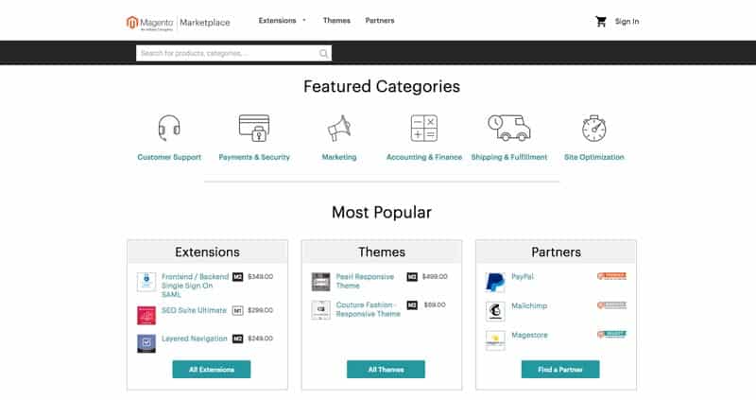The image size is (756, 400).
Task: Open Frontend / Backend Single Sign On SAML link
Action: (x=196, y=286)
